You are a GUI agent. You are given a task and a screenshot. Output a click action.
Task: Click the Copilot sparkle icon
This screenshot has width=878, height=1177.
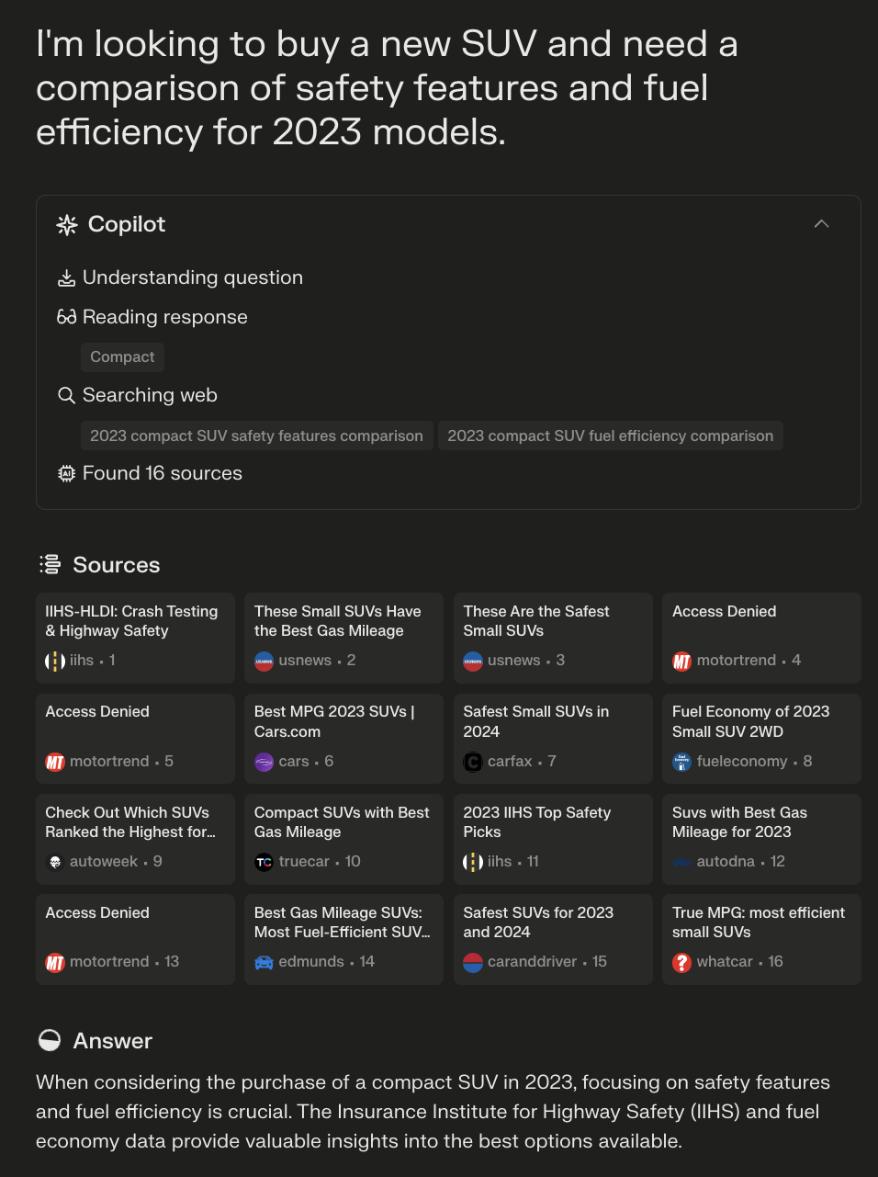[x=67, y=225]
